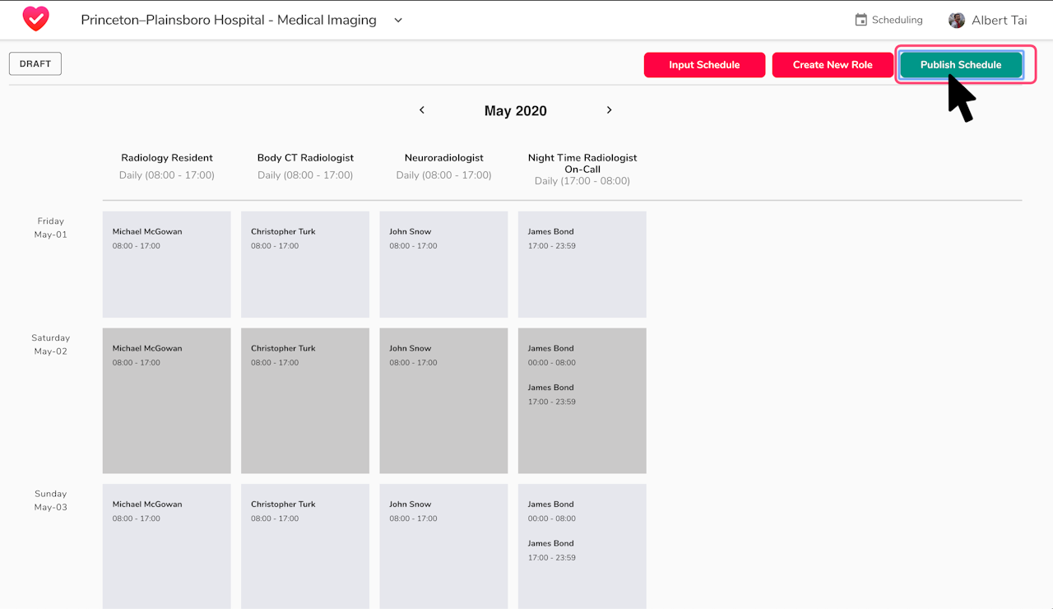Click the DRAFT status badge
The height and width of the screenshot is (609, 1053).
[x=35, y=63]
